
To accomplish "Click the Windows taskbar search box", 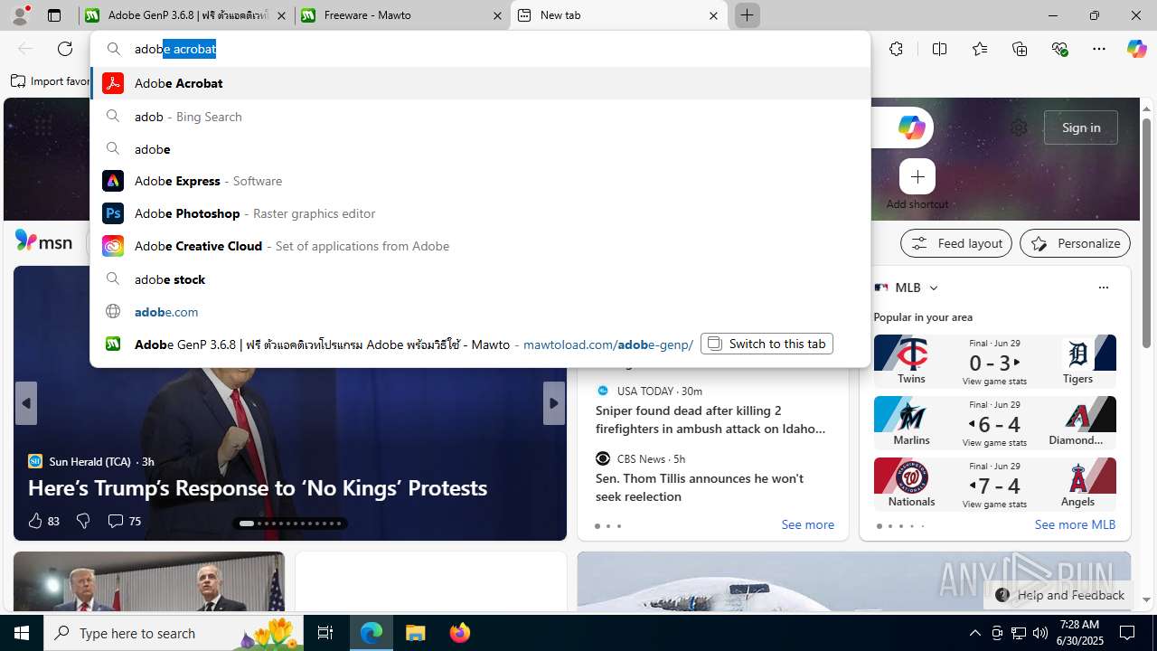I will click(x=174, y=633).
